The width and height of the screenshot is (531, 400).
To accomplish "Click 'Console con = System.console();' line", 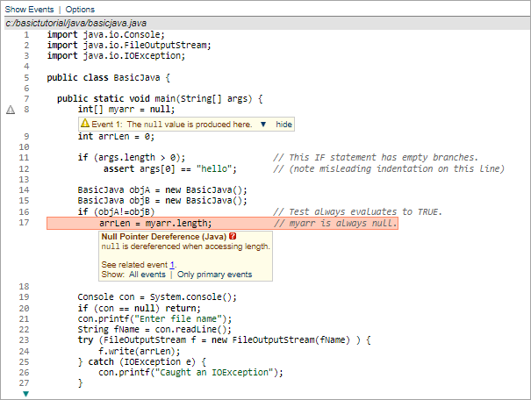I will (157, 297).
